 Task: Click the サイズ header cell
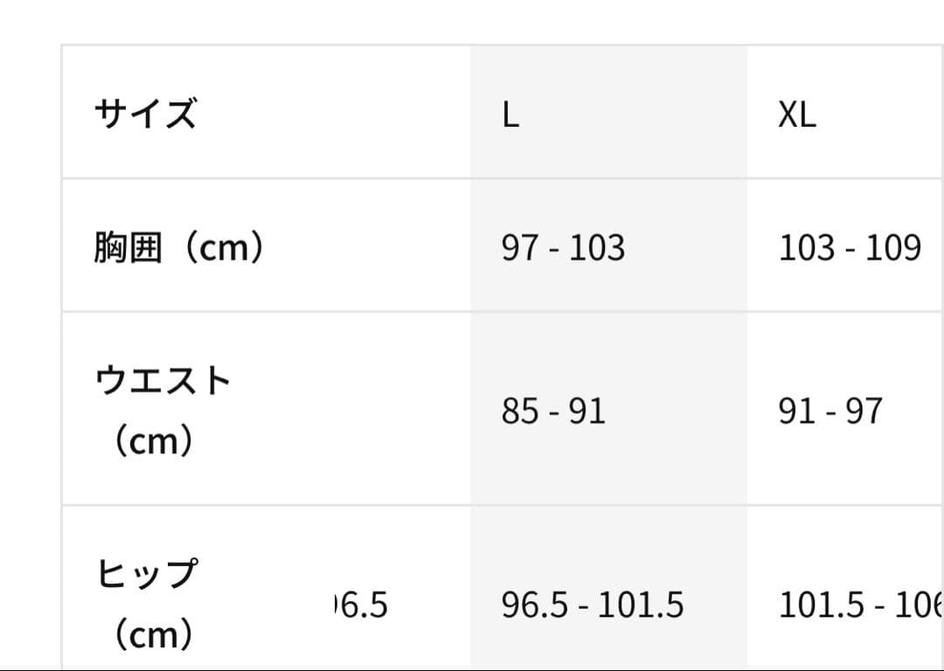pos(145,114)
